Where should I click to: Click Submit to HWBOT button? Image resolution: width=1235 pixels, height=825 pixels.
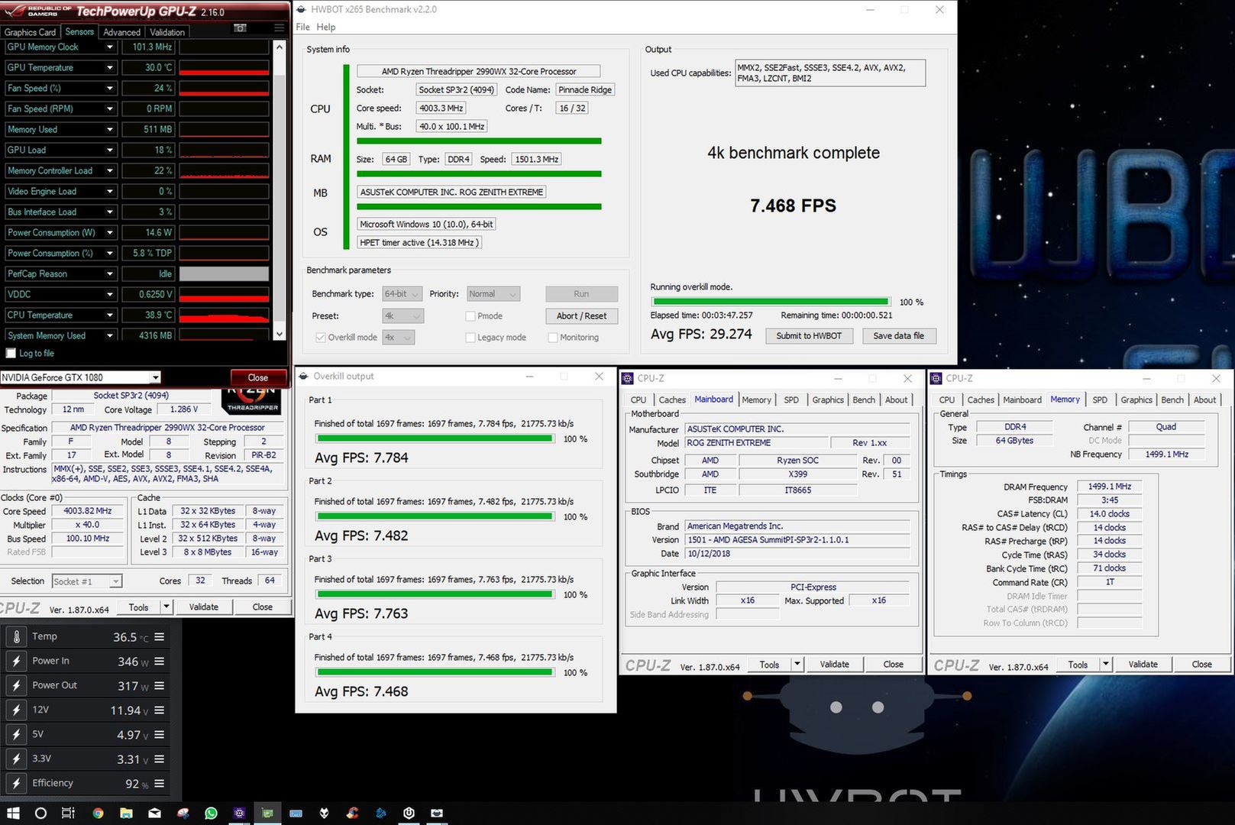[809, 336]
